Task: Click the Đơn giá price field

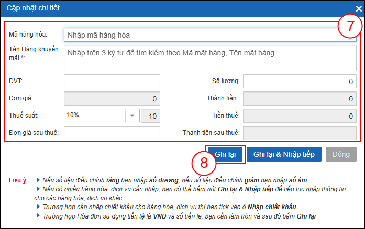Action: tap(112, 98)
